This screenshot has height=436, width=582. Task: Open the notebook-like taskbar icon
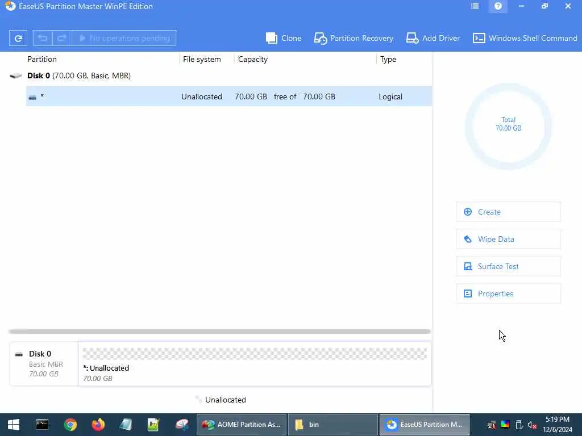(x=126, y=425)
